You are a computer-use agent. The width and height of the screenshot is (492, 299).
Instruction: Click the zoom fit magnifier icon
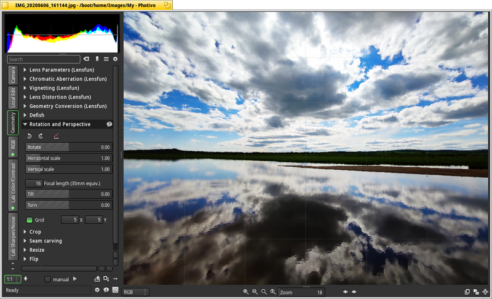tap(264, 292)
